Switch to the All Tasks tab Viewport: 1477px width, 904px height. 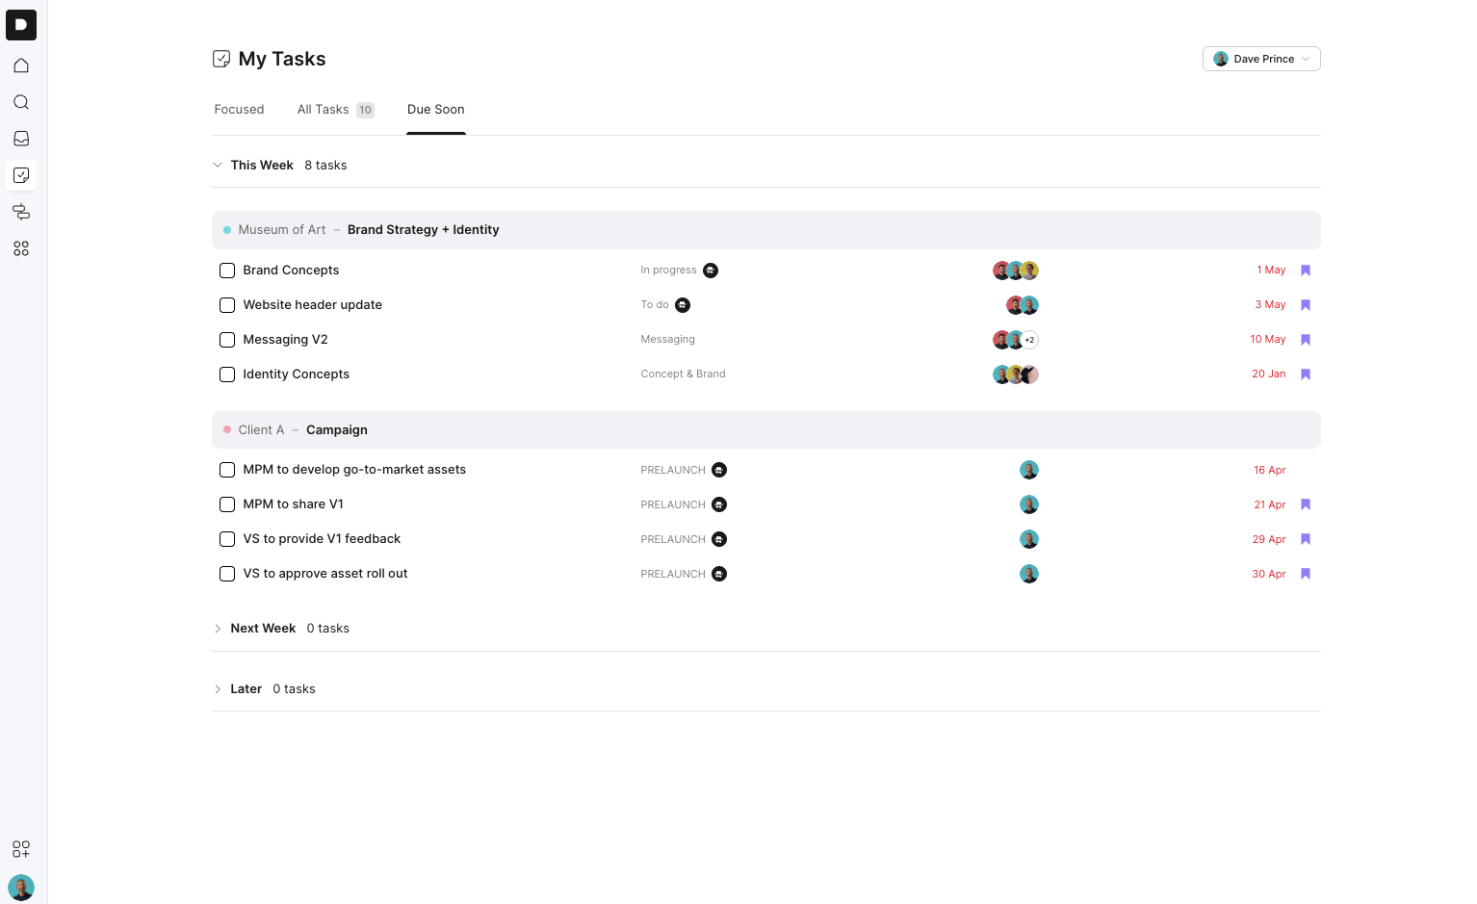tap(335, 110)
